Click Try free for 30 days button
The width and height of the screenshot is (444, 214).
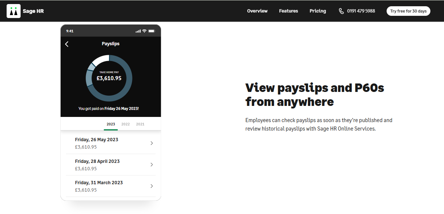408,11
